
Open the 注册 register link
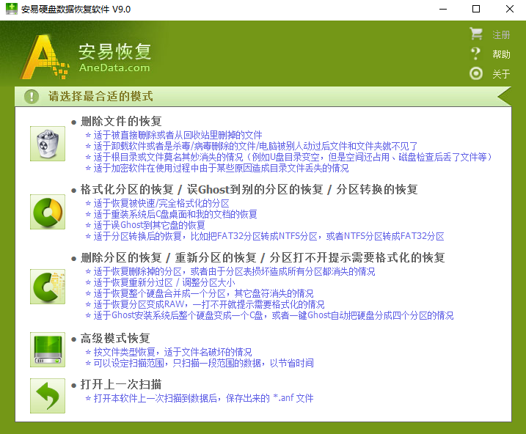pyautogui.click(x=501, y=35)
